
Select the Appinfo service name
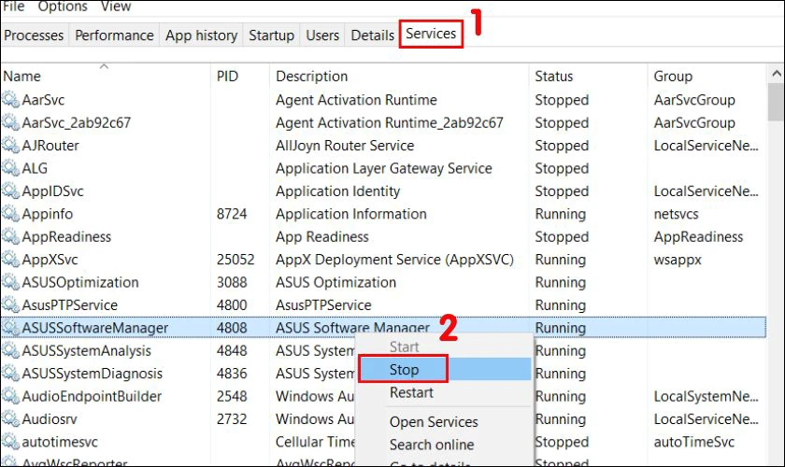click(x=48, y=214)
